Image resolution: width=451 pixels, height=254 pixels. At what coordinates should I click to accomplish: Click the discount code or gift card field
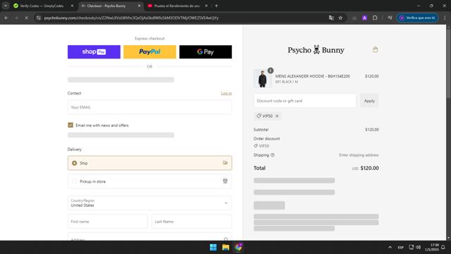305,101
